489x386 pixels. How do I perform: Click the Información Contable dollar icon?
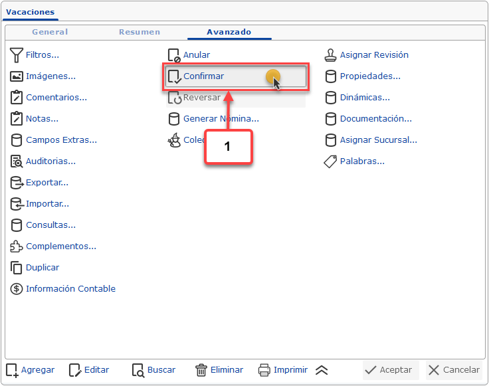click(16, 289)
